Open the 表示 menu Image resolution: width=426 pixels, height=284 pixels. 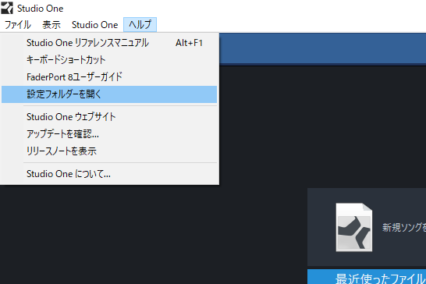click(51, 25)
